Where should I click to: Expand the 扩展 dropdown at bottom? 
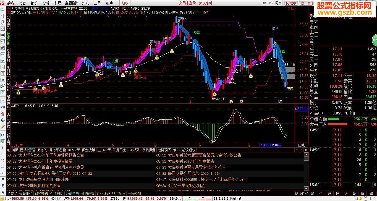pyautogui.click(x=12, y=194)
